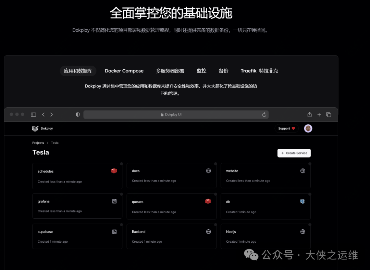
Task: Click the globe icon on docs card
Action: click(208, 171)
